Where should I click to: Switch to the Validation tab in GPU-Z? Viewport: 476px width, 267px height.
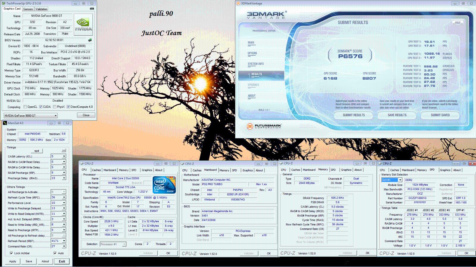41,9
